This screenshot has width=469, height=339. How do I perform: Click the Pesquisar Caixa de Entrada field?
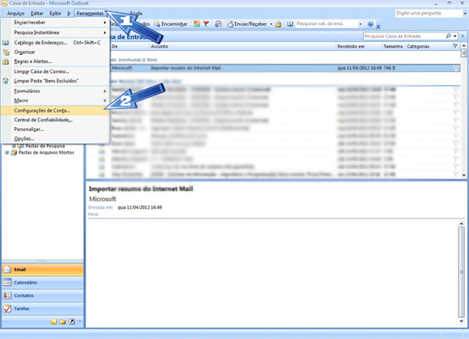click(x=403, y=36)
